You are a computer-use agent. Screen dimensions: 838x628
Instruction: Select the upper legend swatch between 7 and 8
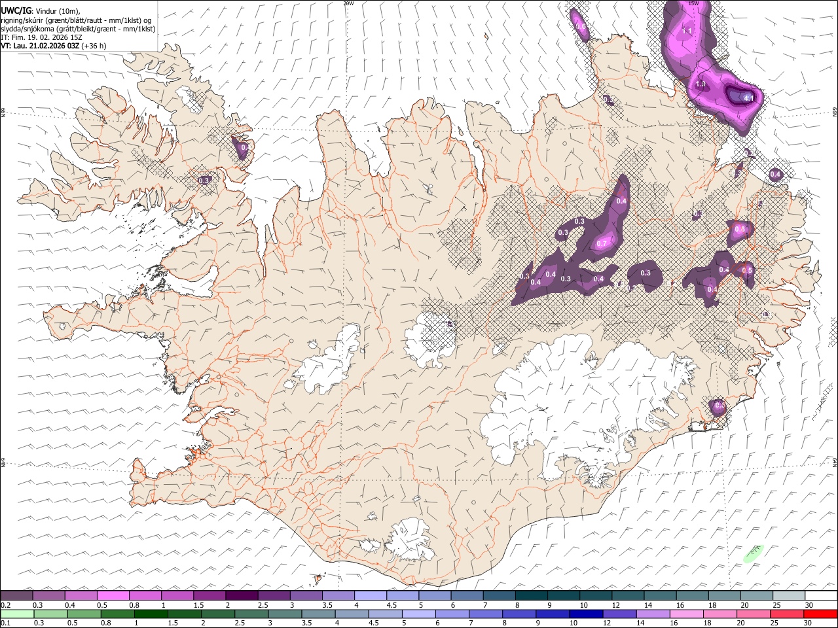coord(499,596)
